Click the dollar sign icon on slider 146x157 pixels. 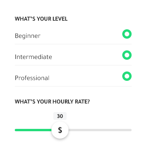coord(60,130)
